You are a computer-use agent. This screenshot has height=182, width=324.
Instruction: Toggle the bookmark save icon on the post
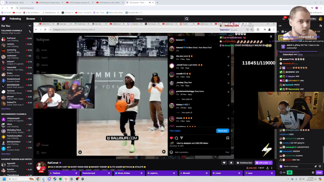point(227,138)
